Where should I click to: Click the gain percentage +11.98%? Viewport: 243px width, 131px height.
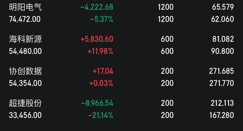(100, 51)
